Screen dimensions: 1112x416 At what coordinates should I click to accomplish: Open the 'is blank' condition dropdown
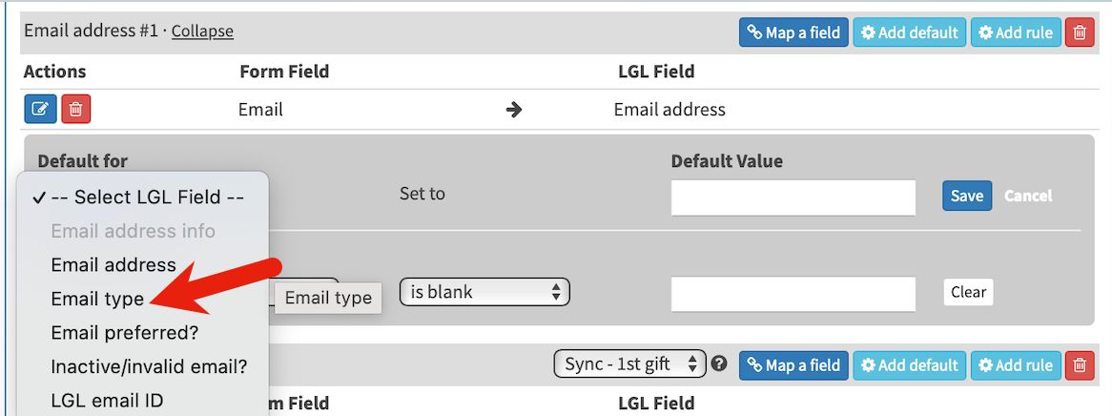tap(484, 292)
